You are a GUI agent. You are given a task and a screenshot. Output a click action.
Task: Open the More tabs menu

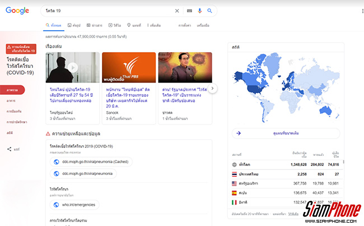point(154,25)
